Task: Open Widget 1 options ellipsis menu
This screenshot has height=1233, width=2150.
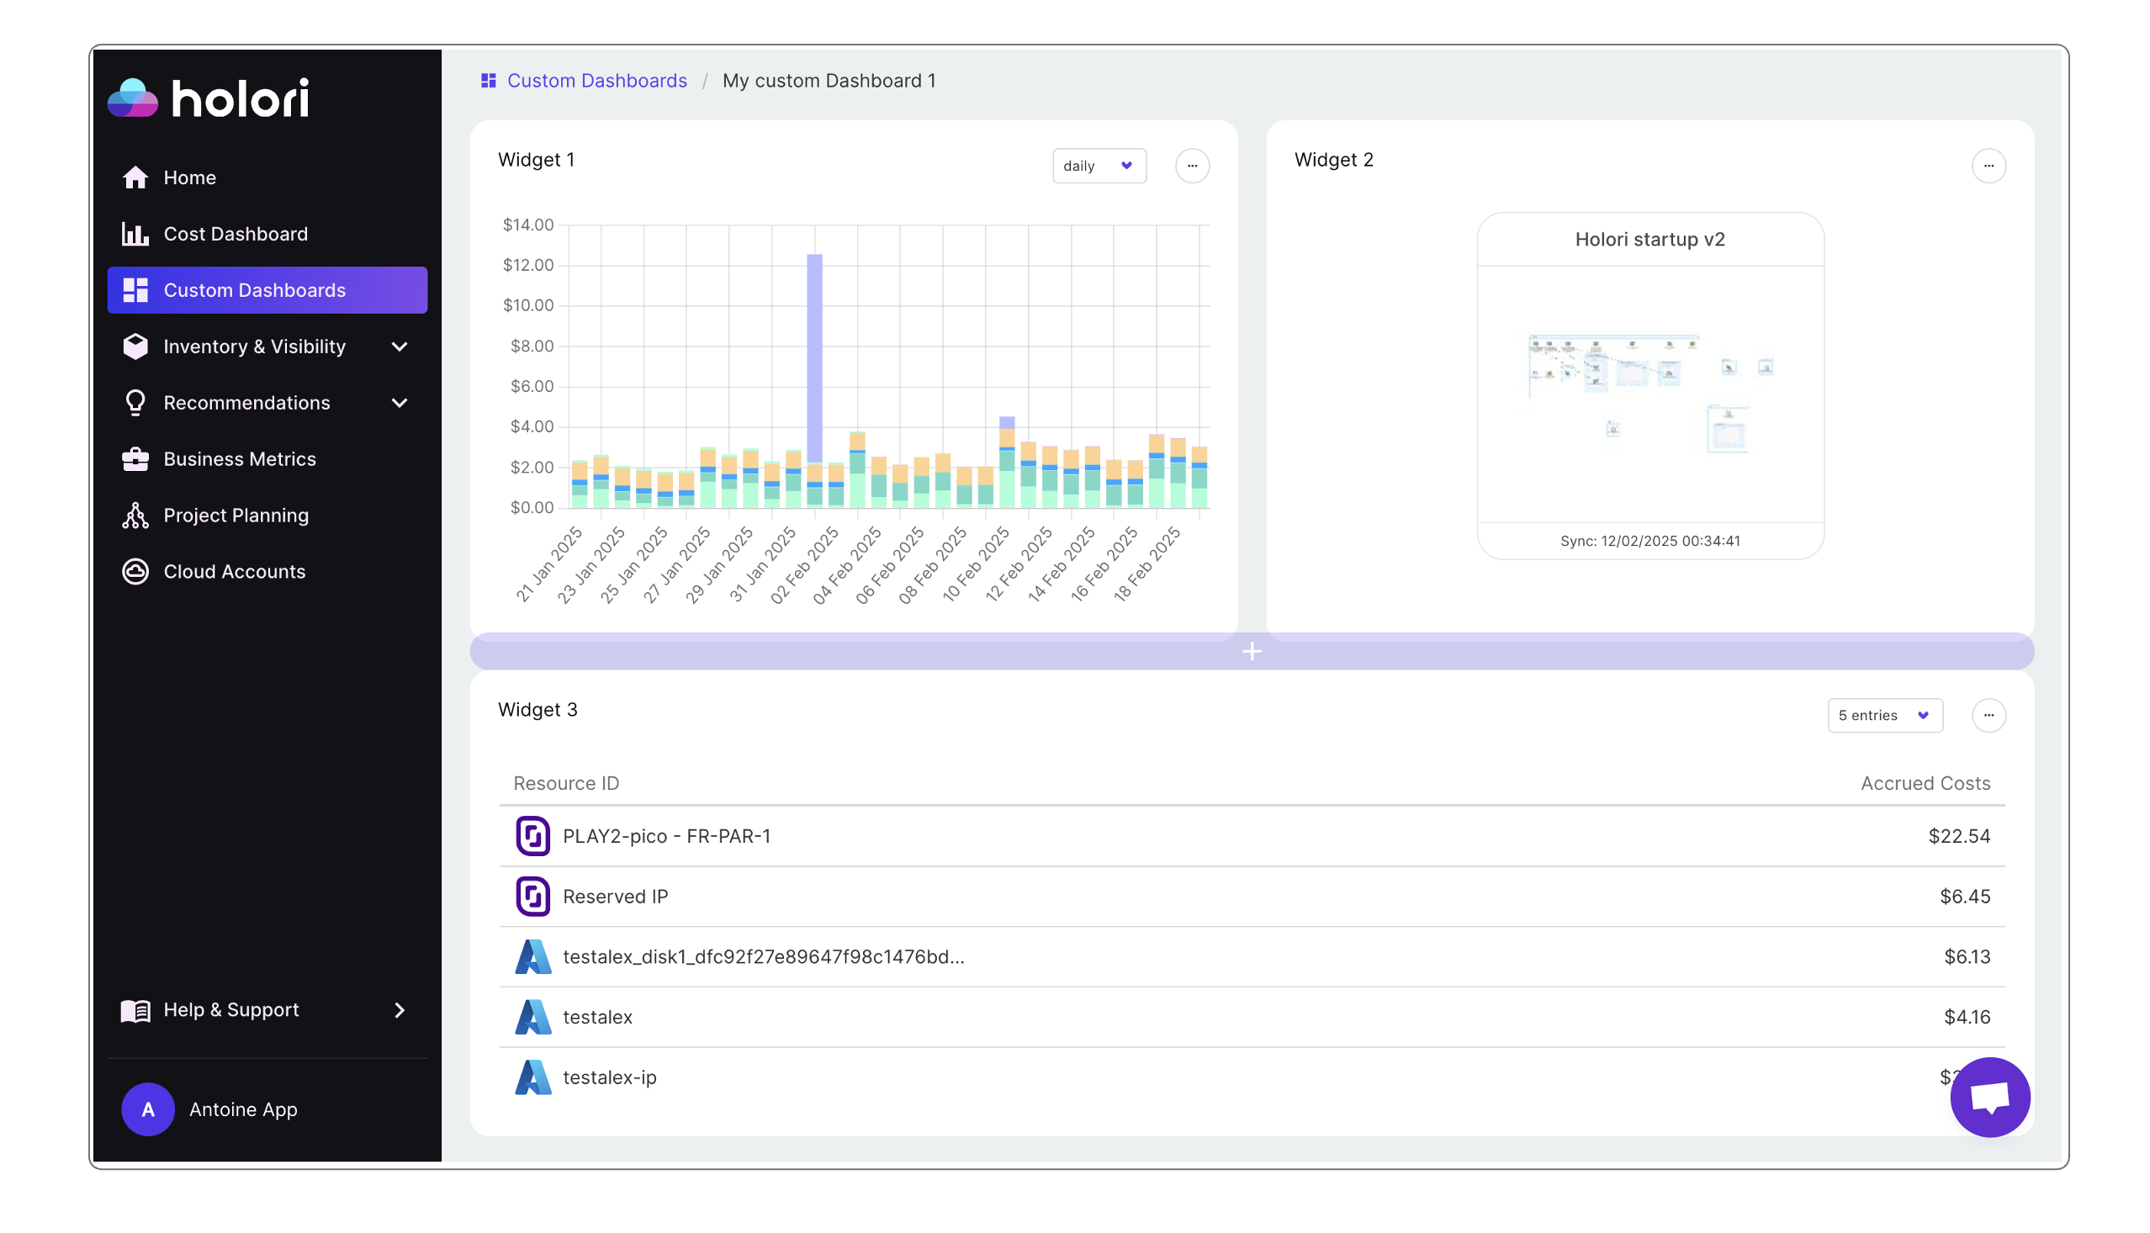Action: point(1192,166)
